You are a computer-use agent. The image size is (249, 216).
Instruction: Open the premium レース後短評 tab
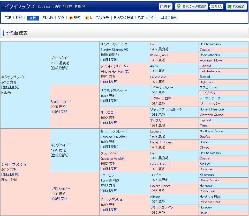pos(97,18)
